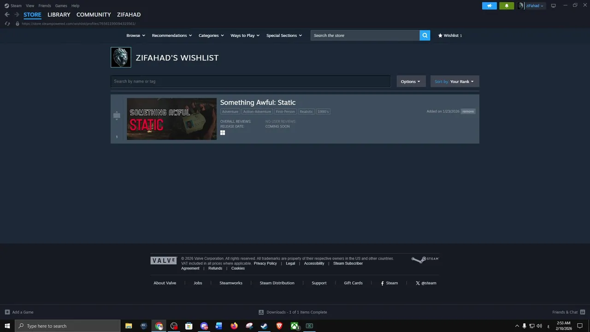Grab the rank drag handle of Something Awful: Static
Image resolution: width=590 pixels, height=332 pixels.
click(x=117, y=115)
